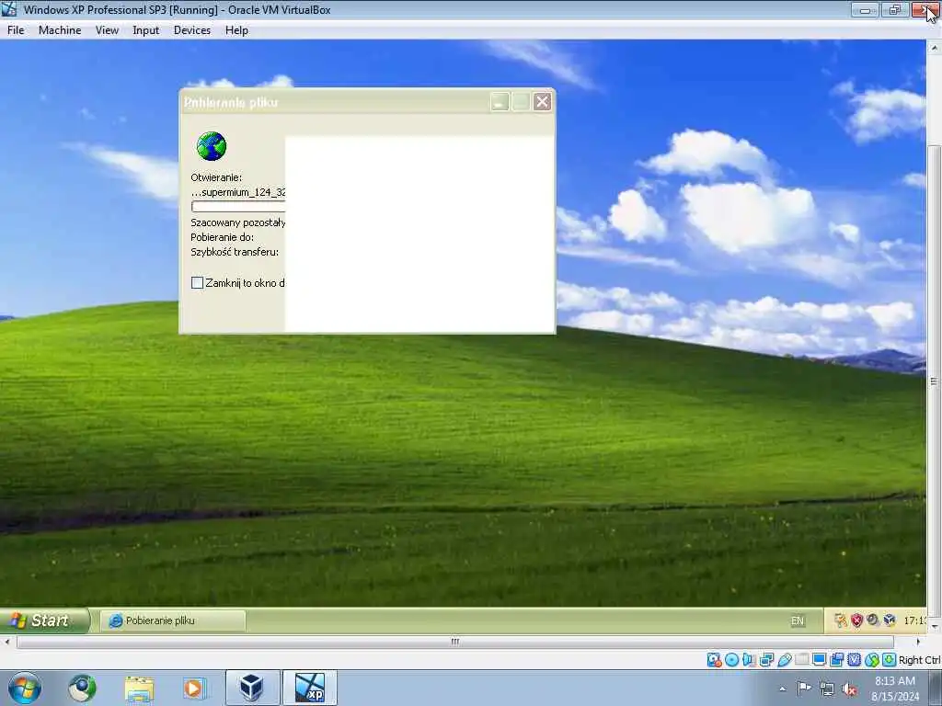The width and height of the screenshot is (942, 706).
Task: Click the VirtualBox title bar icon
Action: 9,9
